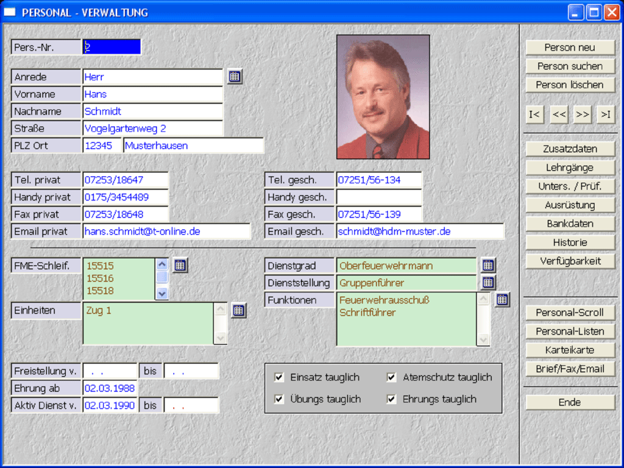Show the Ausrüstung details
Viewport: 624px width, 468px height.
point(570,205)
